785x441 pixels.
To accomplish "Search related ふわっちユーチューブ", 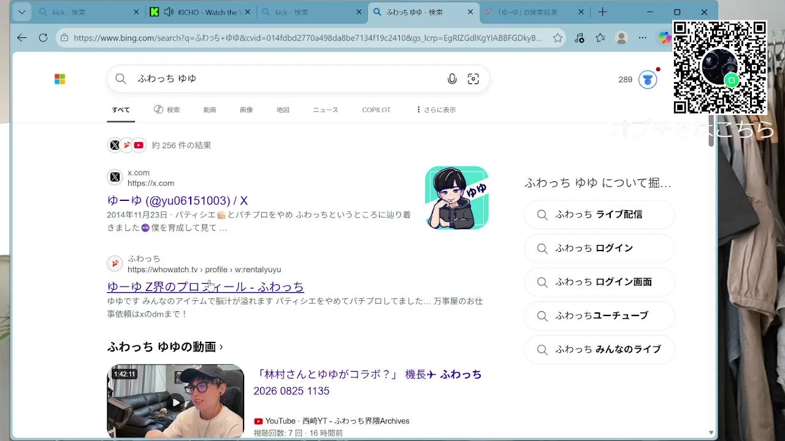I will (599, 315).
